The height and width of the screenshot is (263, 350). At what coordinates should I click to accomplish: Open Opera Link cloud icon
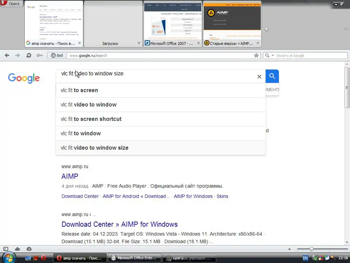pyautogui.click(x=17, y=249)
